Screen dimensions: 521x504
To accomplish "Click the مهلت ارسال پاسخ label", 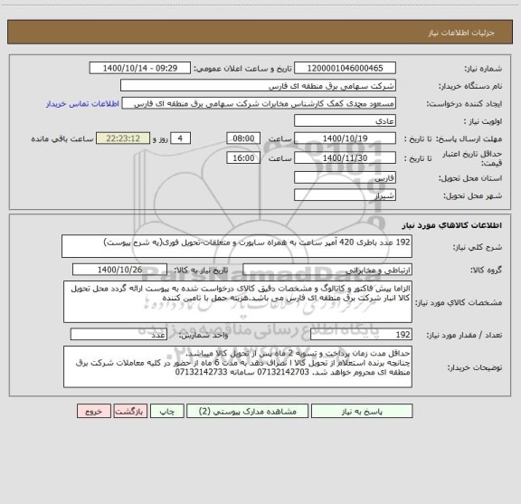I will tap(469, 138).
